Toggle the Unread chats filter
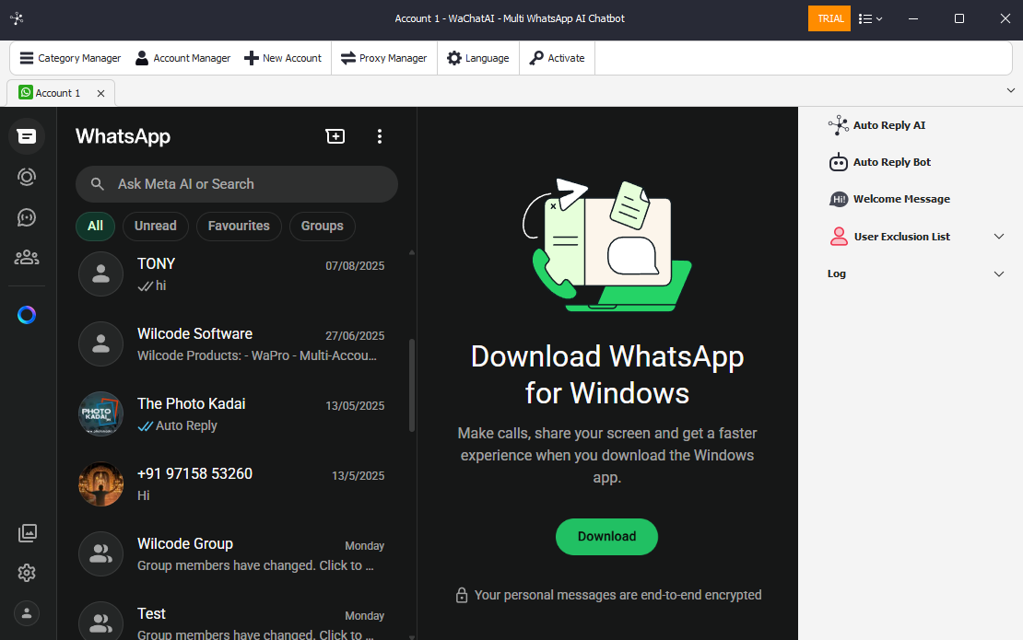 point(155,226)
